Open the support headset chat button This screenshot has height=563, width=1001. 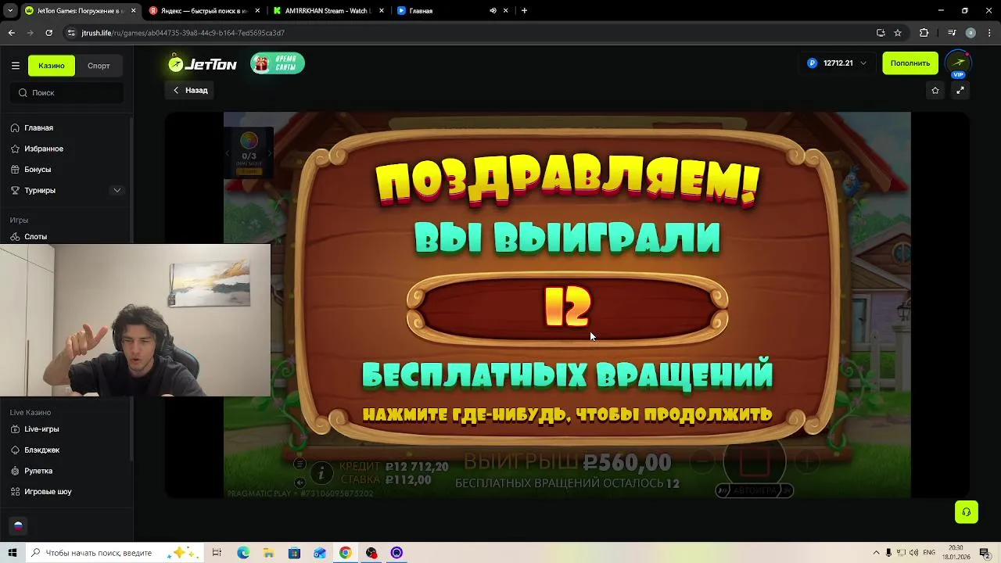pyautogui.click(x=967, y=512)
